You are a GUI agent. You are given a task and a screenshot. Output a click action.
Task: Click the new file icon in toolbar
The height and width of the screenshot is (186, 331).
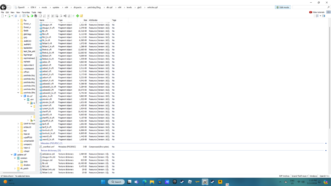point(2,16)
